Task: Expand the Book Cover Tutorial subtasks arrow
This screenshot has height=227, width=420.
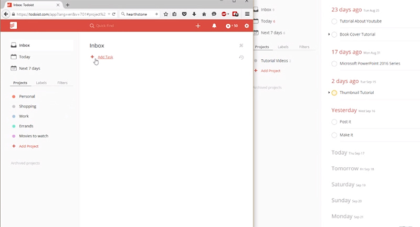Action: point(329,35)
